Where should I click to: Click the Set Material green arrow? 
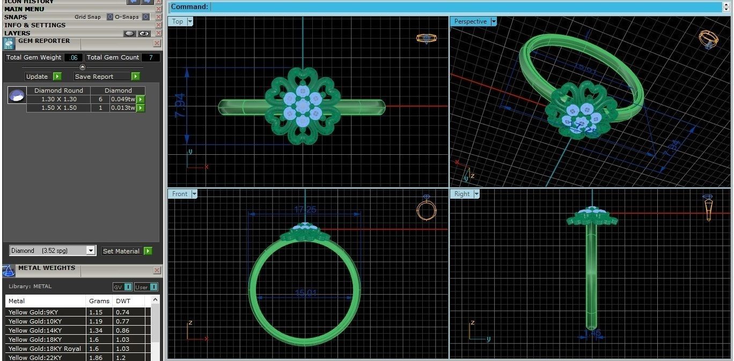[148, 251]
